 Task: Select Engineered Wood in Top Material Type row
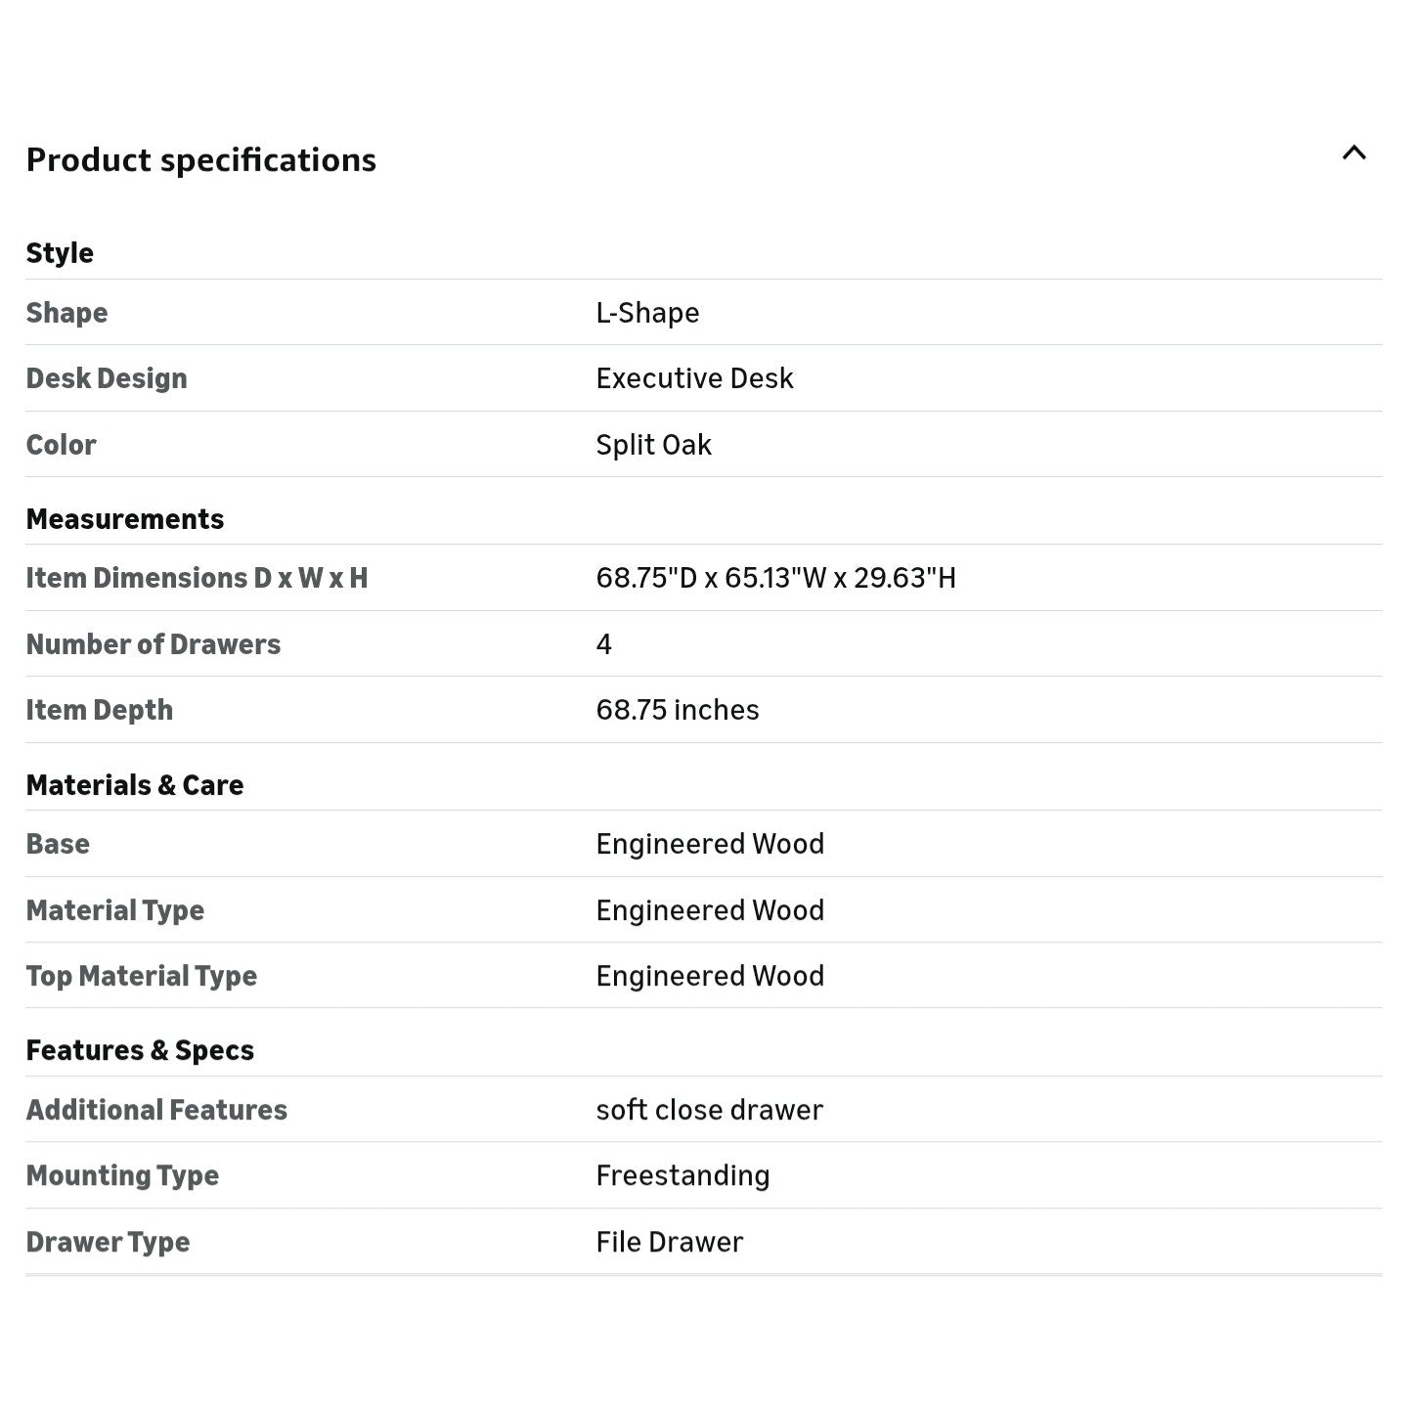coord(710,976)
